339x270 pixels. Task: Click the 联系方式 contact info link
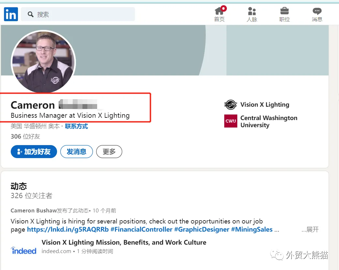(76, 126)
